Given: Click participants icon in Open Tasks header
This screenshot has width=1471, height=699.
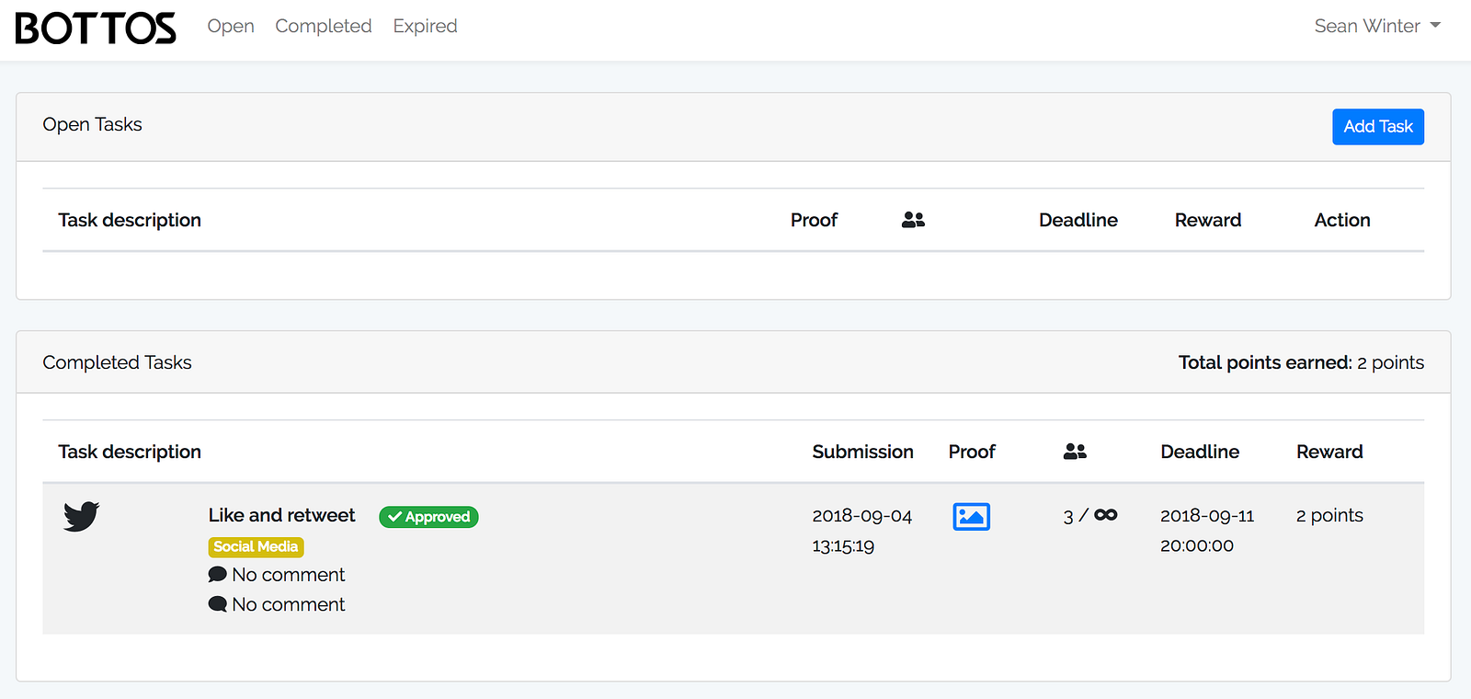Looking at the screenshot, I should (913, 220).
